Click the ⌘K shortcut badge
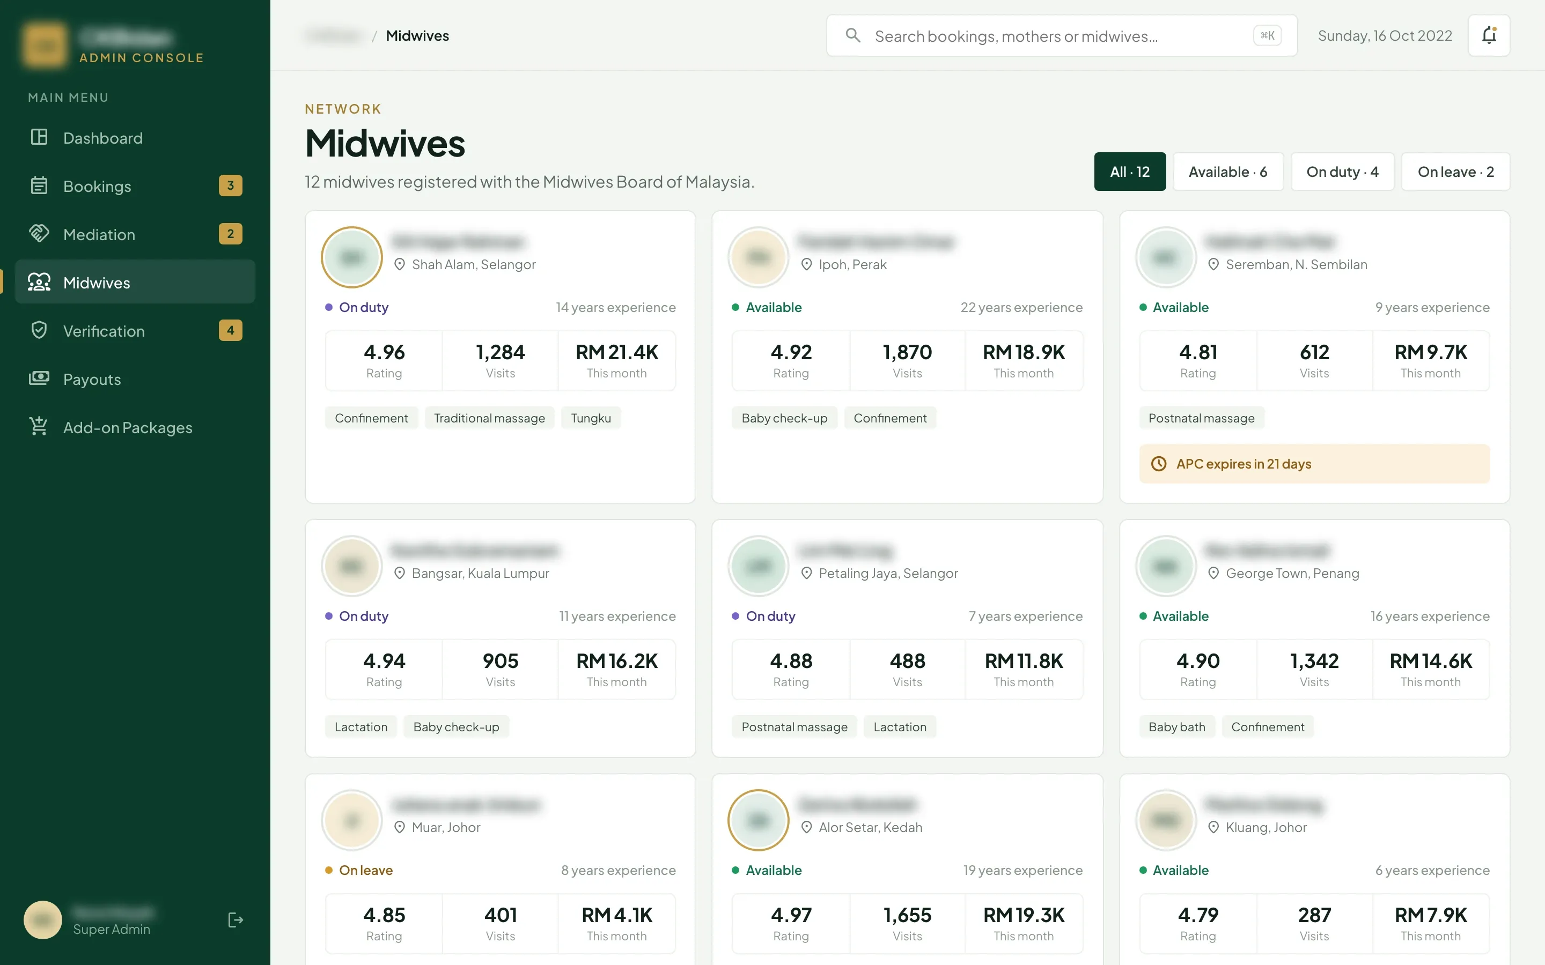1545x965 pixels. tap(1267, 36)
